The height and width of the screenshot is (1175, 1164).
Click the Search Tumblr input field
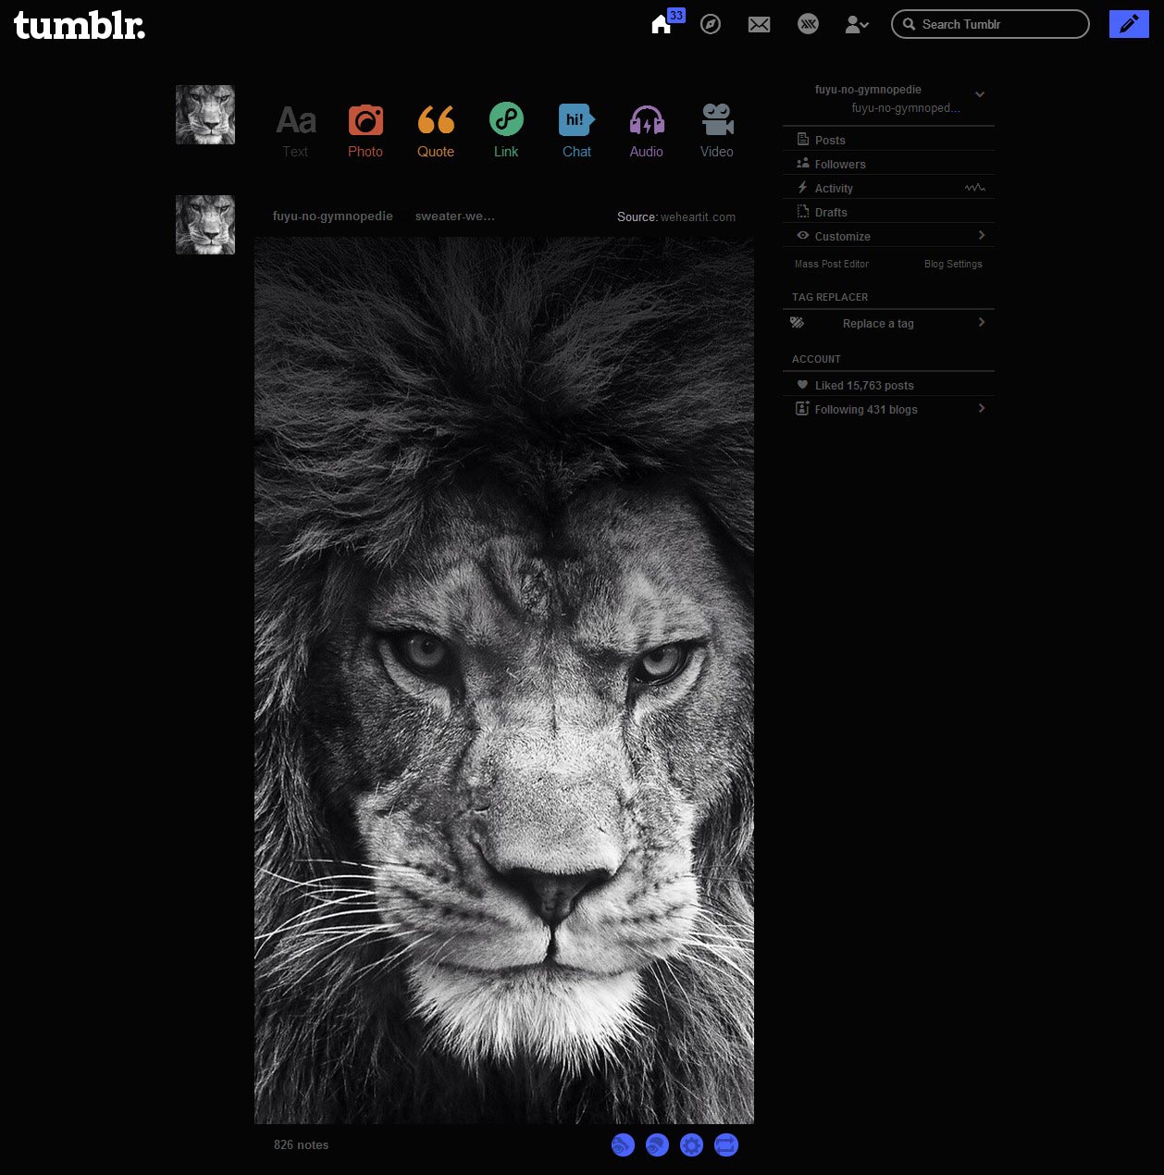(989, 24)
